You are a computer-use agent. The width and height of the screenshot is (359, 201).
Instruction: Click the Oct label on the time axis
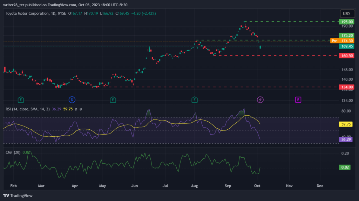pos(257,186)
